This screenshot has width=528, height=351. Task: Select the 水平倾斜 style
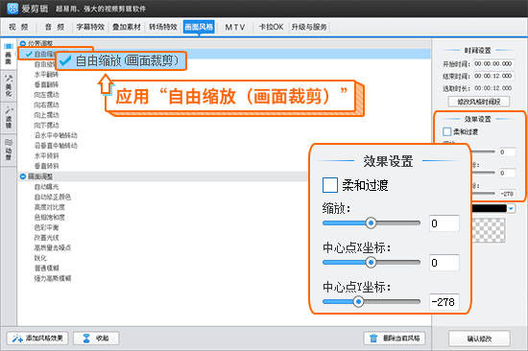(x=46, y=155)
